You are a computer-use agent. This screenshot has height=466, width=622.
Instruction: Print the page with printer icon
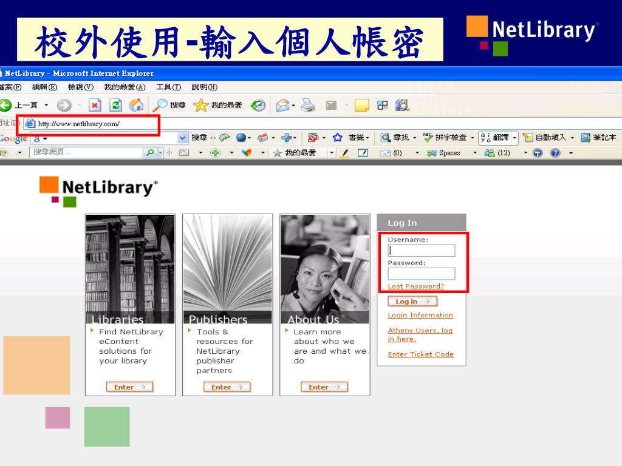pos(308,105)
